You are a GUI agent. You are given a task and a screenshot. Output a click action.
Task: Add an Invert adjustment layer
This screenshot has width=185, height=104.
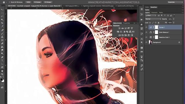click(119, 35)
